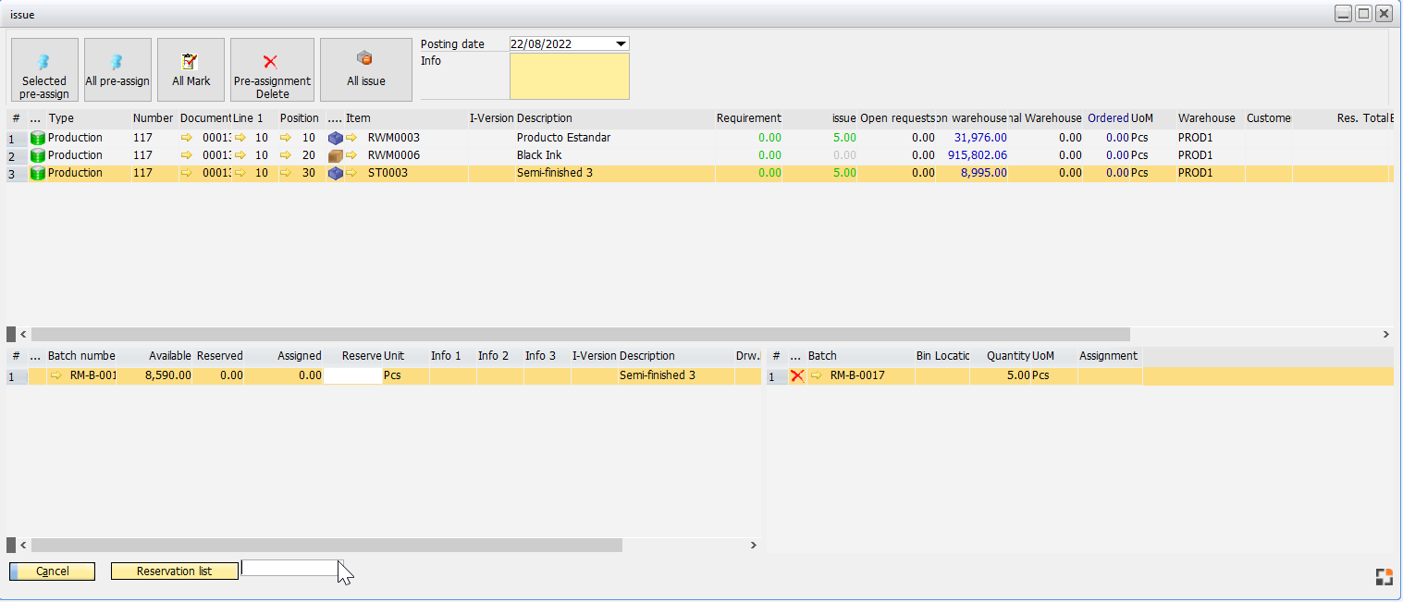Click the green production icon in ST0003 row
The height and width of the screenshot is (602, 1403).
[x=38, y=173]
